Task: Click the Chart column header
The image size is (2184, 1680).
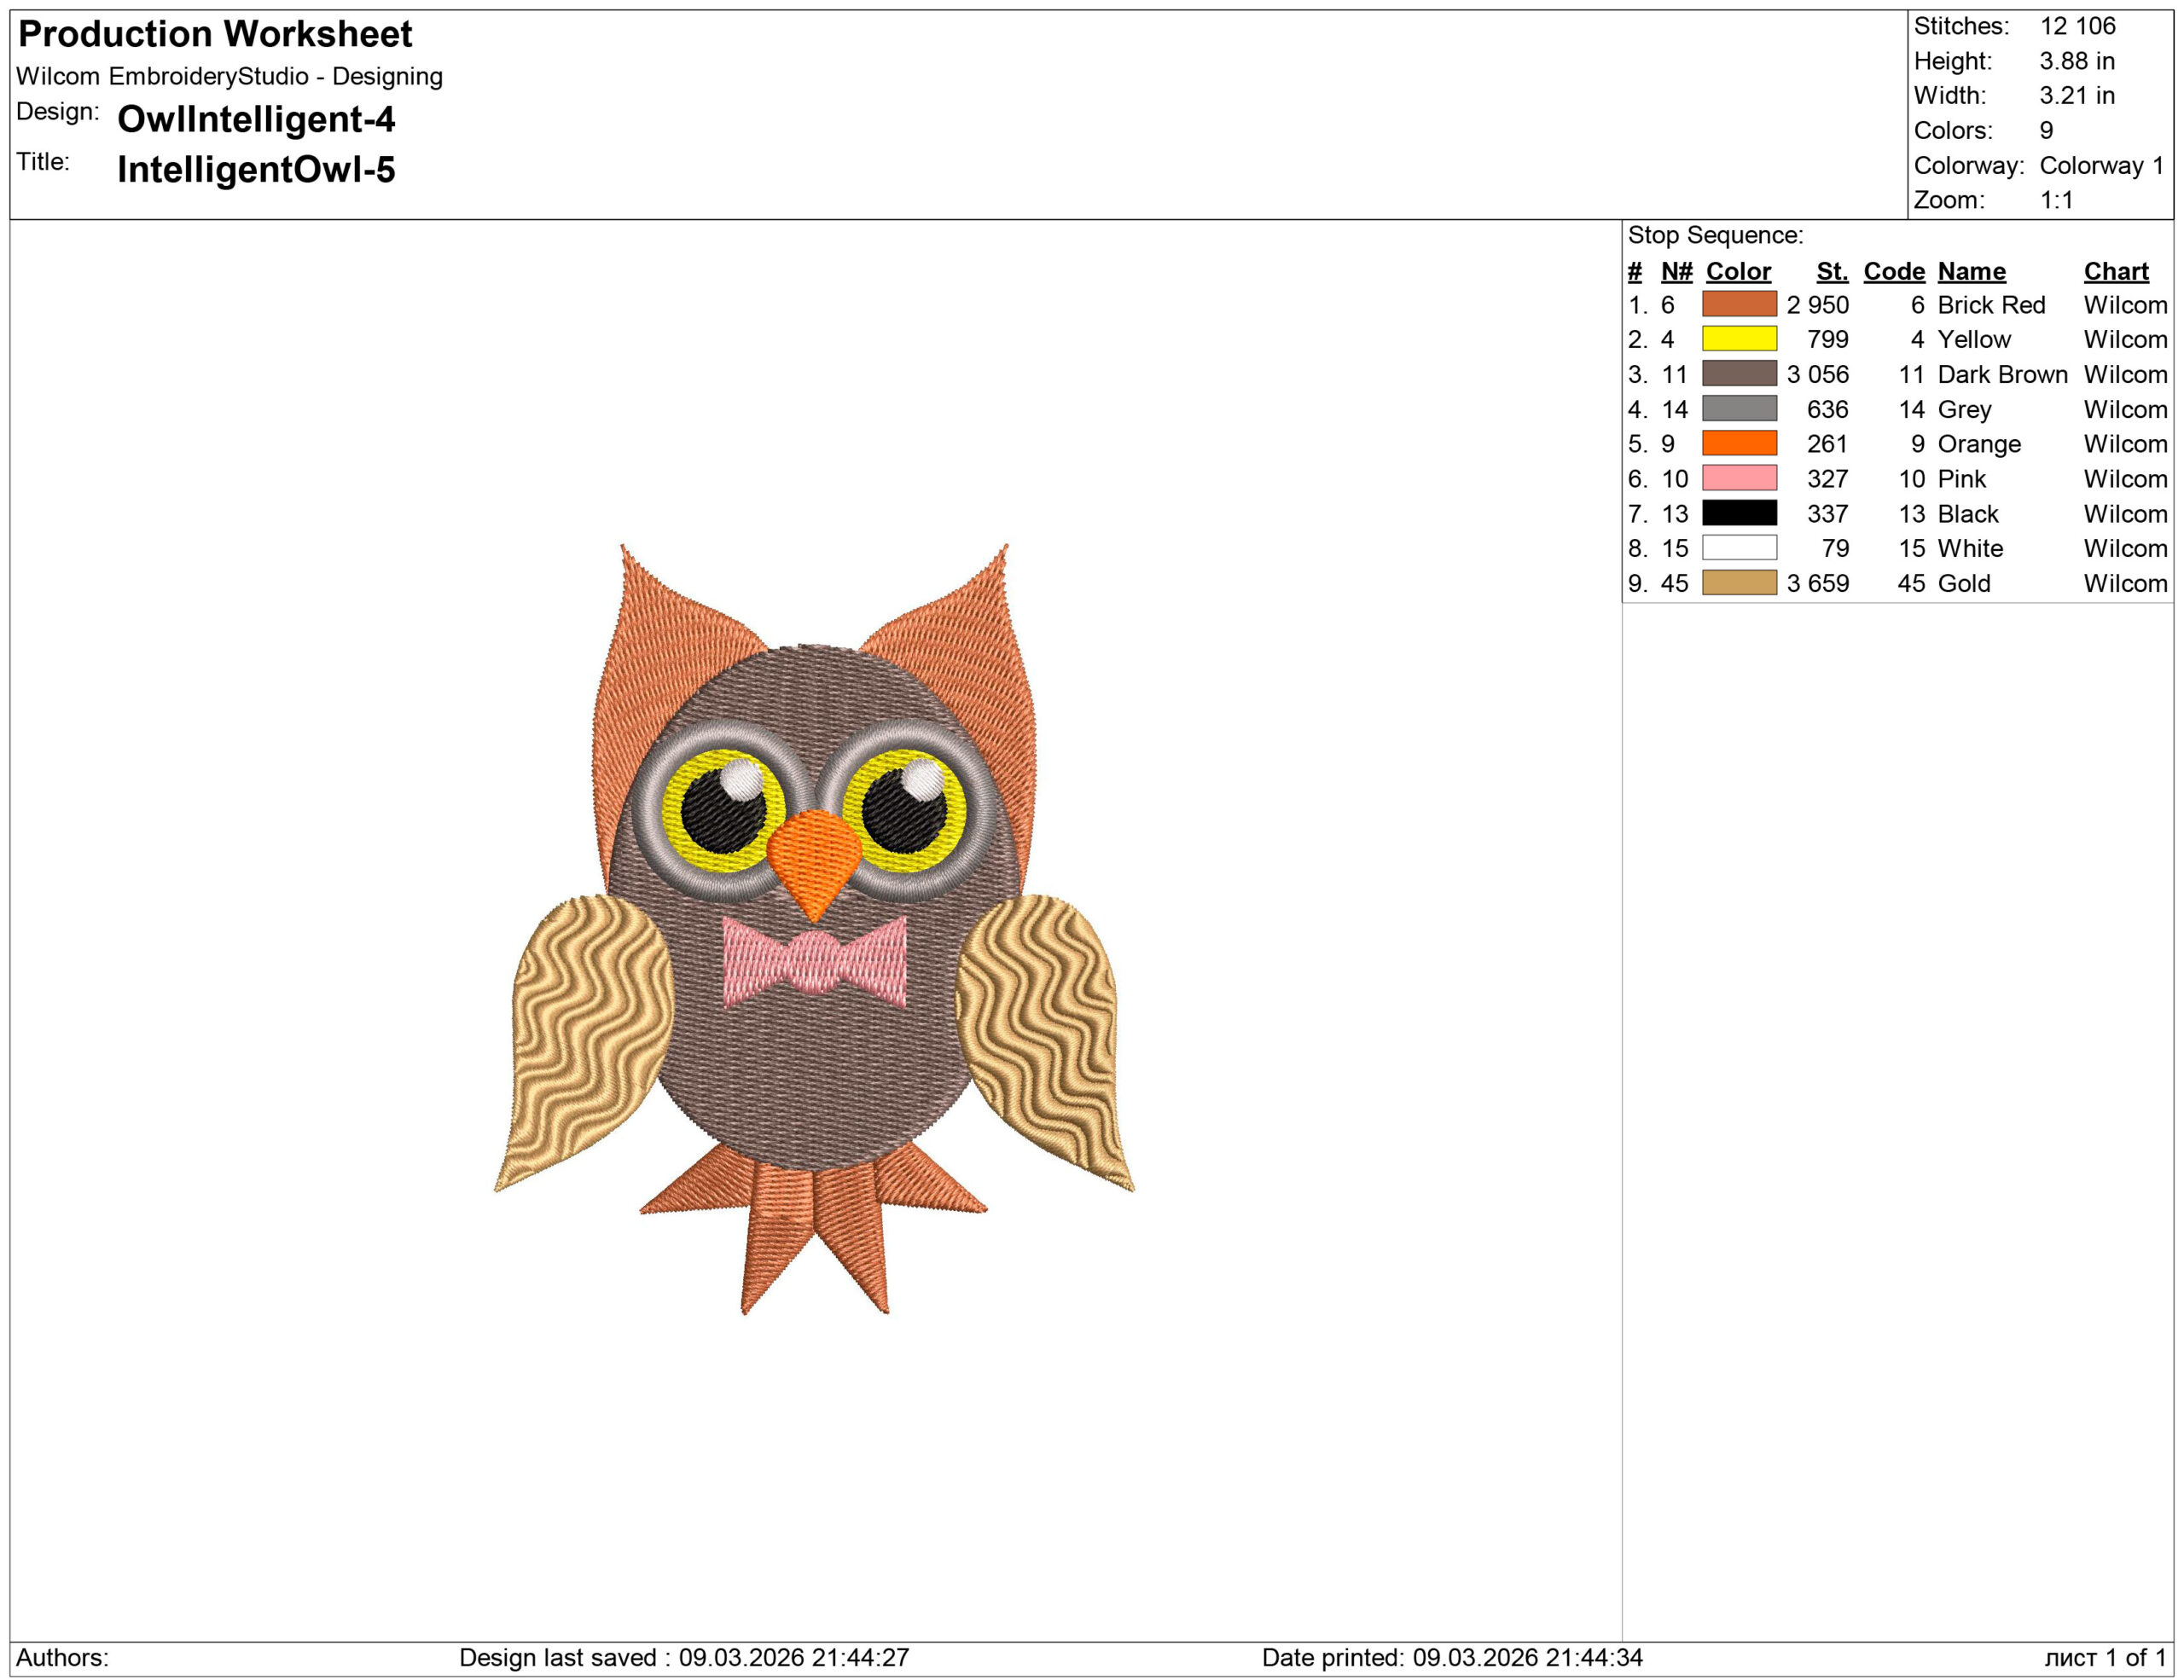Action: coord(2116,271)
